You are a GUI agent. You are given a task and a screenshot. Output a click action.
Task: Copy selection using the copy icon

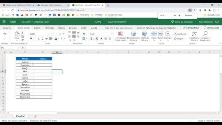tap(22, 36)
